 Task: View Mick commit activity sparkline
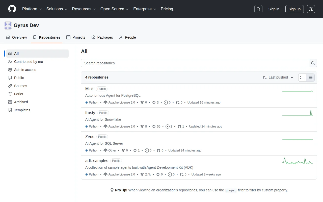[x=298, y=91]
